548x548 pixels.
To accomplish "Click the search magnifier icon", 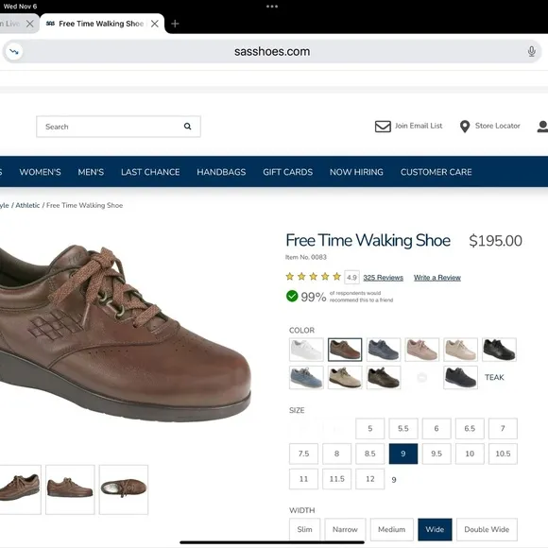I will [188, 127].
